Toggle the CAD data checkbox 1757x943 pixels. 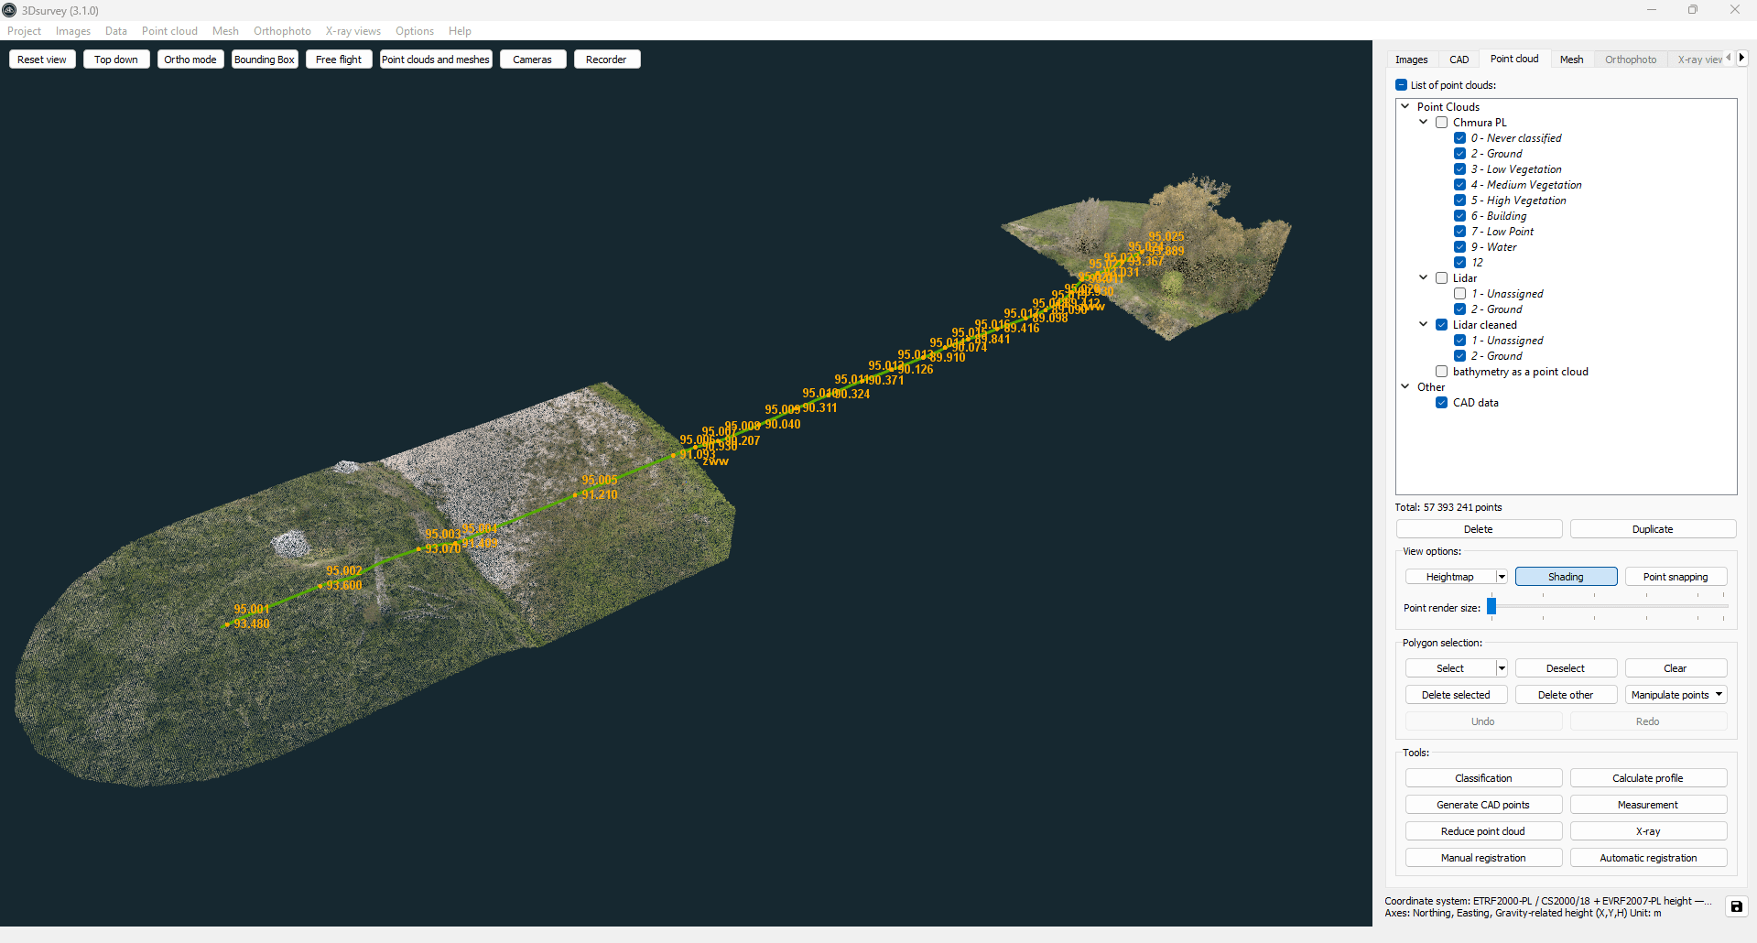(x=1442, y=403)
